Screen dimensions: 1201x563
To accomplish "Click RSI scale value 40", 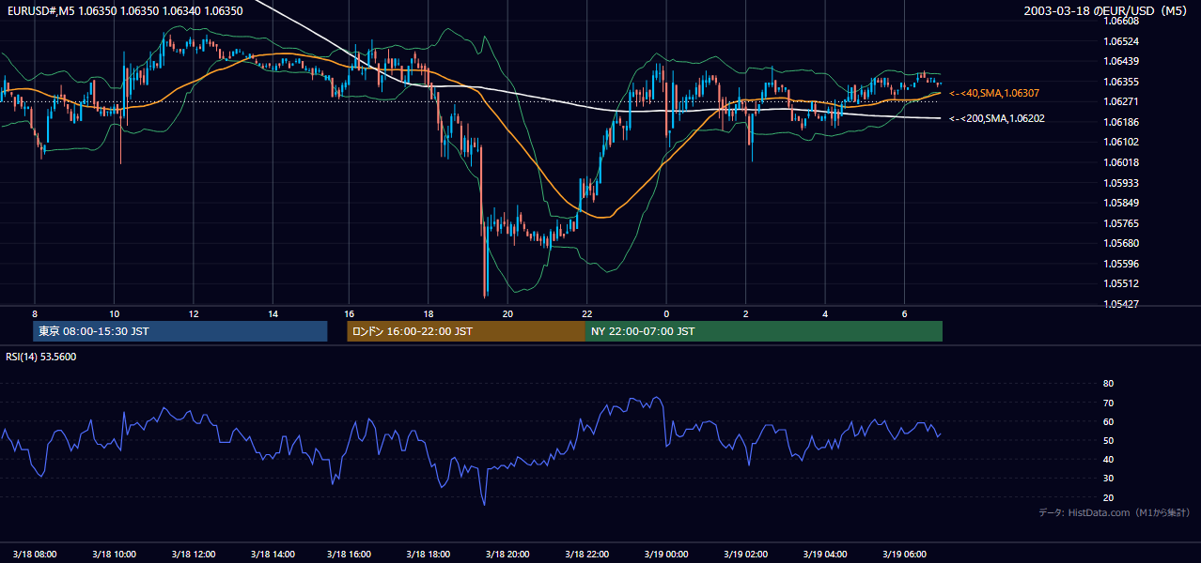I will click(x=1108, y=459).
